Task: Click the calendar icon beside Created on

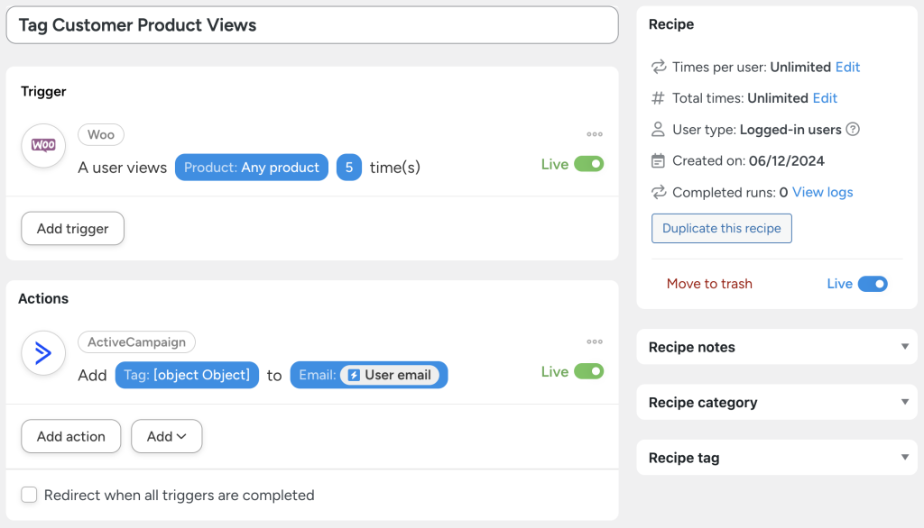Action: coord(658,161)
